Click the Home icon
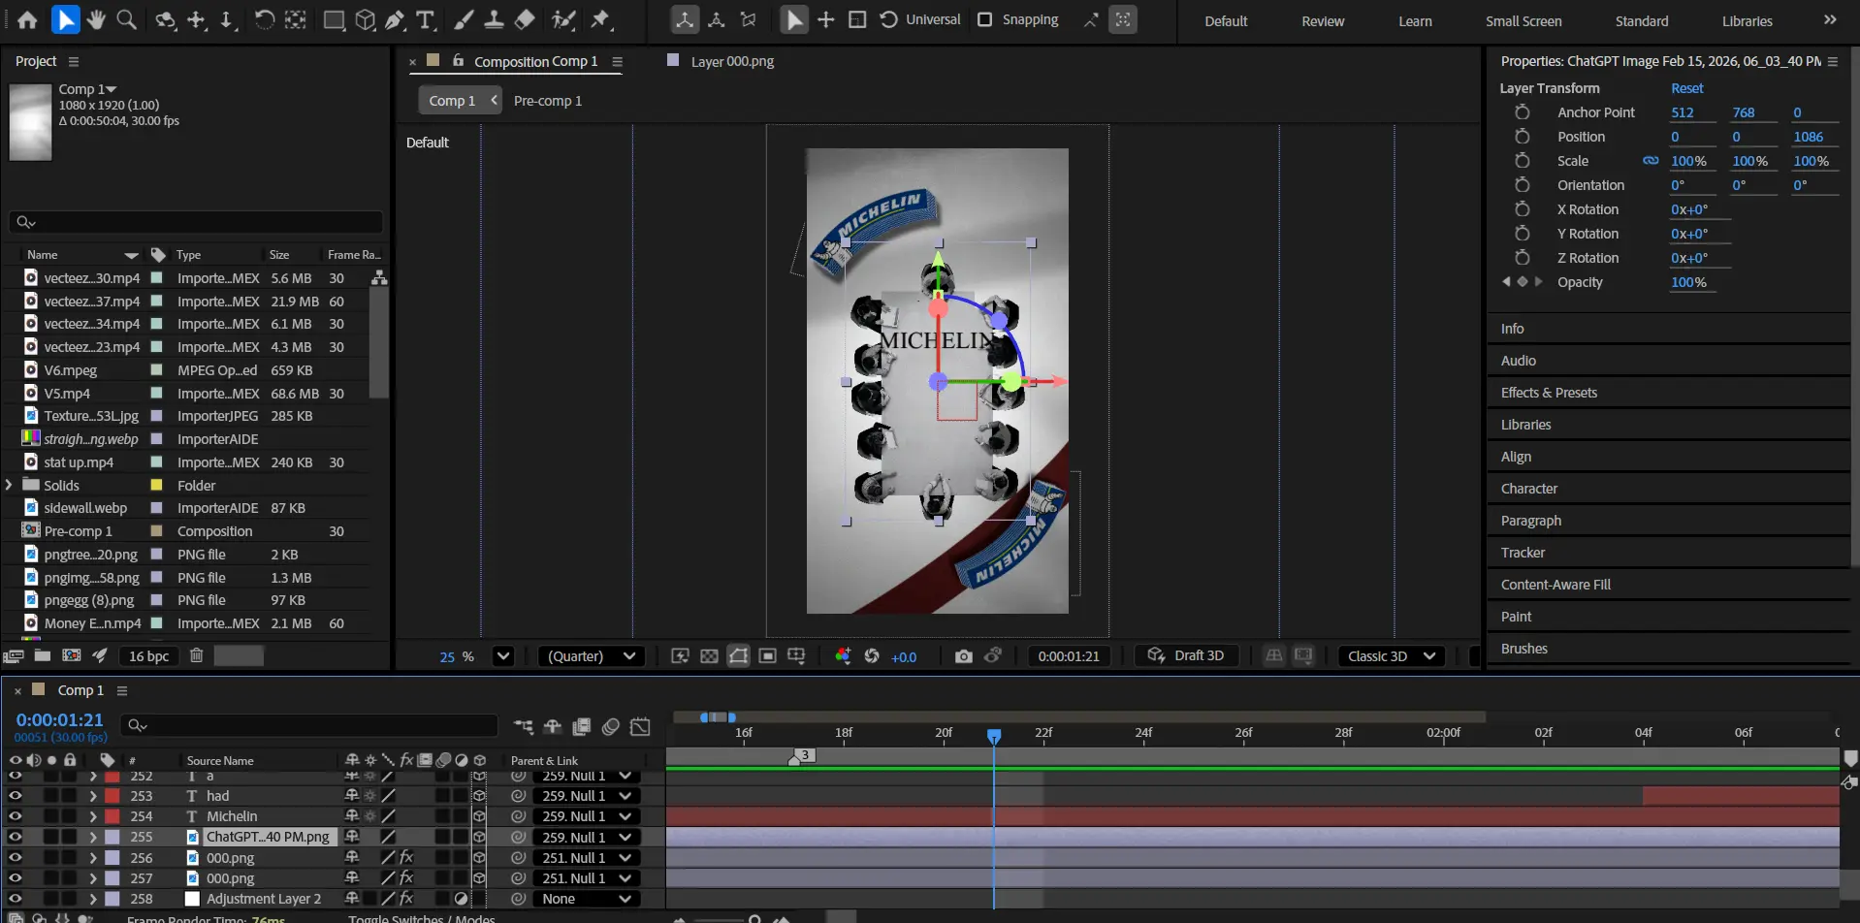The width and height of the screenshot is (1860, 923). pos(27,19)
